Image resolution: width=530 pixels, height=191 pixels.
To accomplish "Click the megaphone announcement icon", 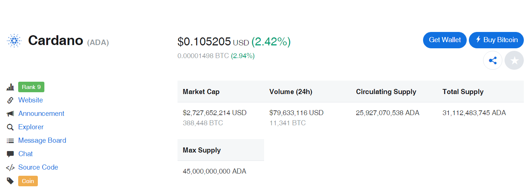I will coord(10,114).
